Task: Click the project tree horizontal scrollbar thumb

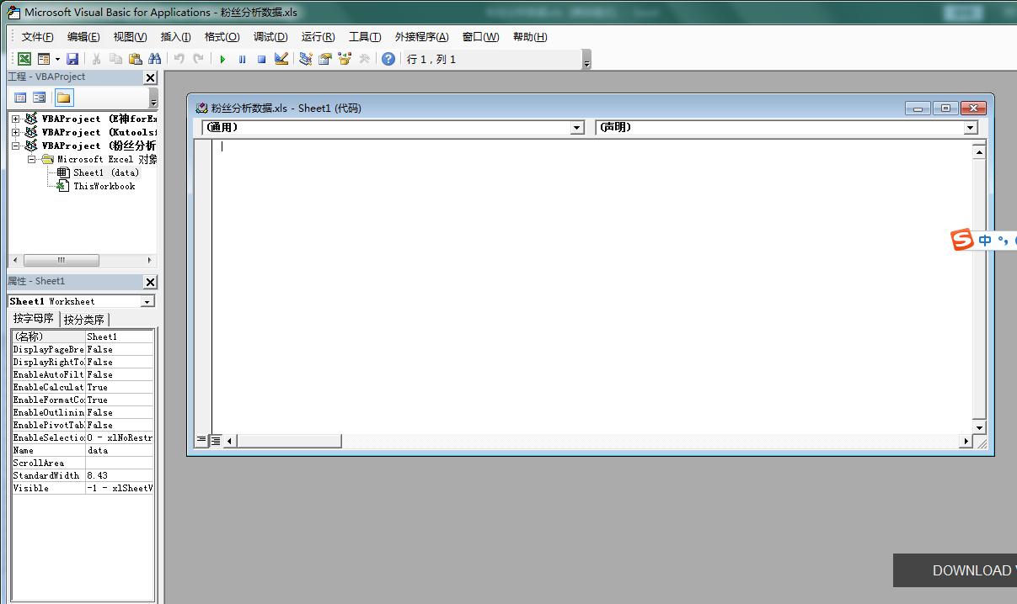Action: pos(61,261)
